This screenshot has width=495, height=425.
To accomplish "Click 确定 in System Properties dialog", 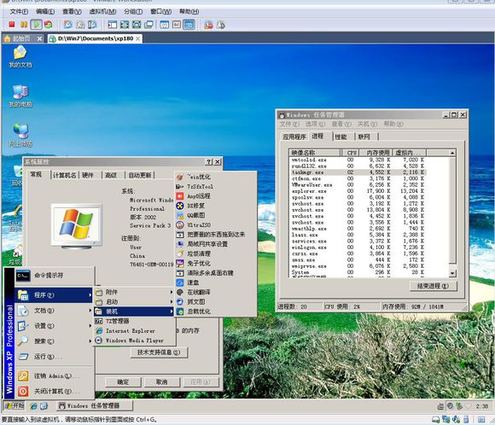I will pos(123,382).
